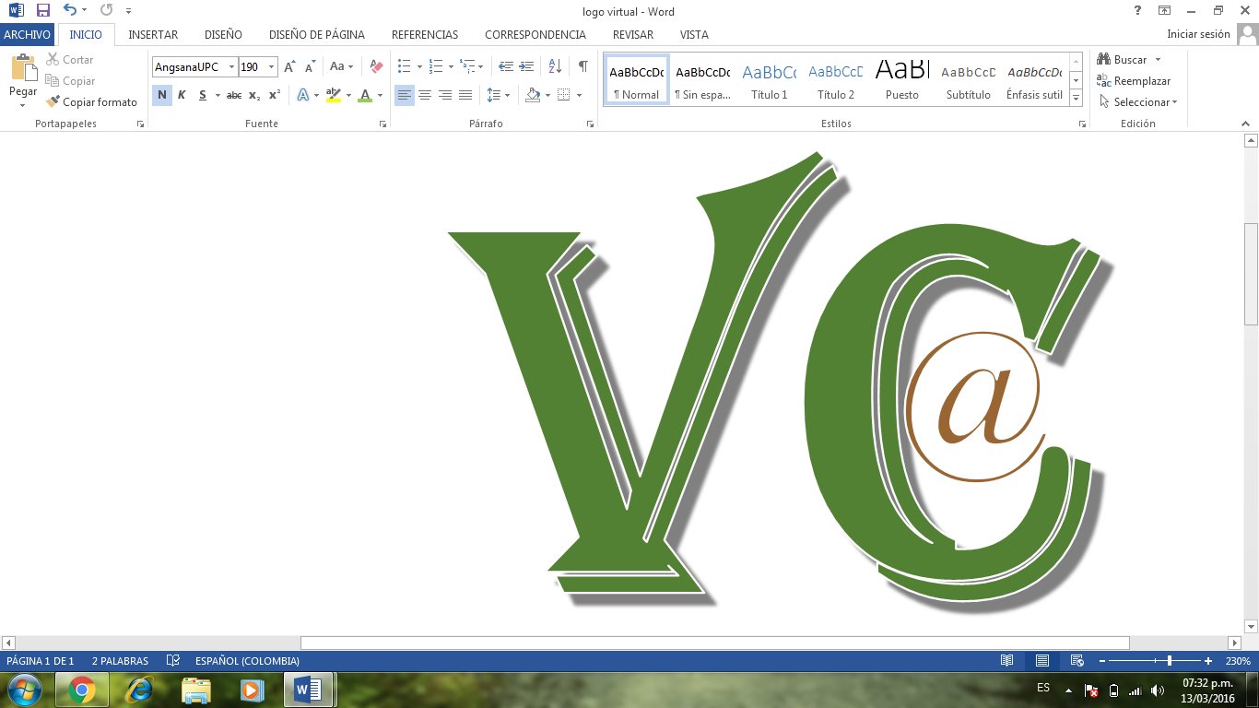Image resolution: width=1259 pixels, height=708 pixels.
Task: Switch to the REVISAR tab
Action: point(633,34)
